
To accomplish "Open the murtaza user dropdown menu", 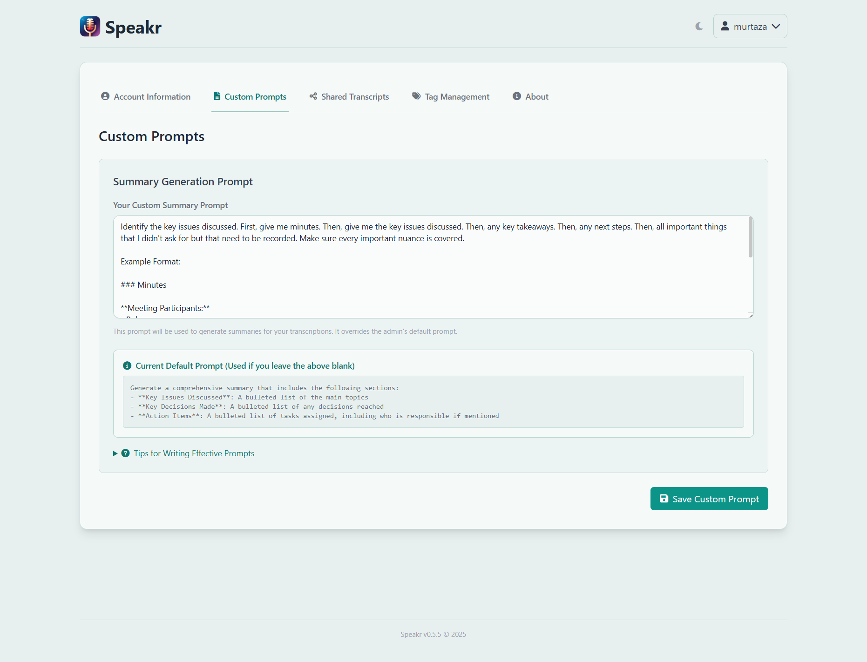I will [x=750, y=26].
